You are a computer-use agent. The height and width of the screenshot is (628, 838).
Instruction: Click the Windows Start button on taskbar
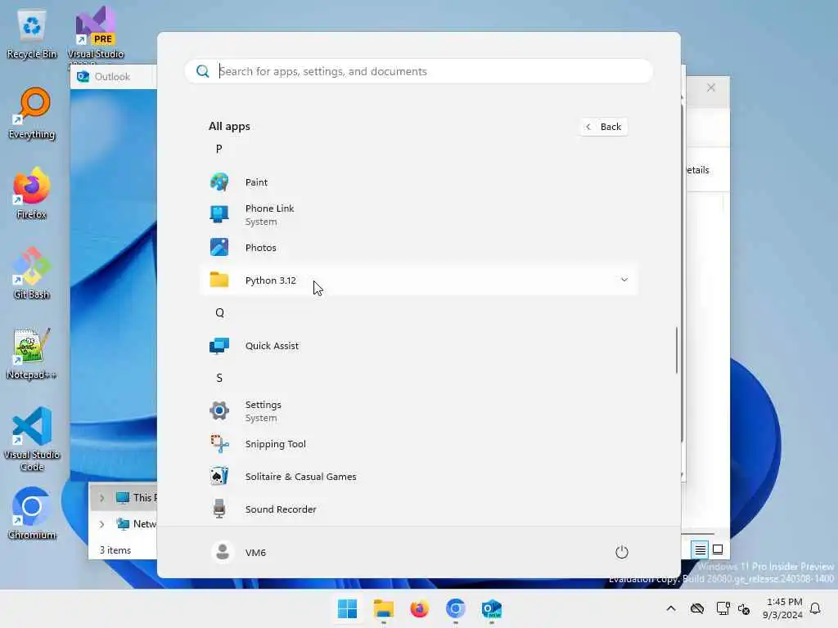click(347, 608)
